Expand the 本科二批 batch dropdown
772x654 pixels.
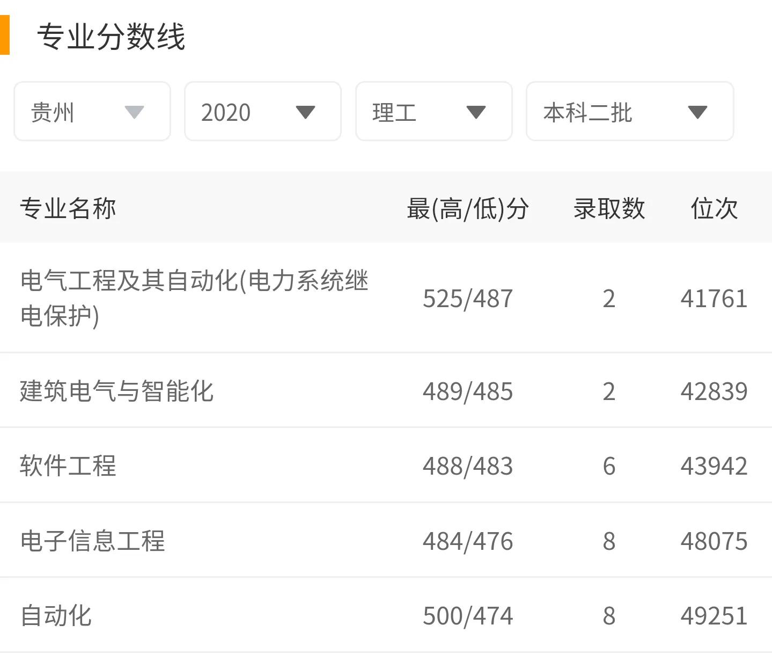click(629, 111)
